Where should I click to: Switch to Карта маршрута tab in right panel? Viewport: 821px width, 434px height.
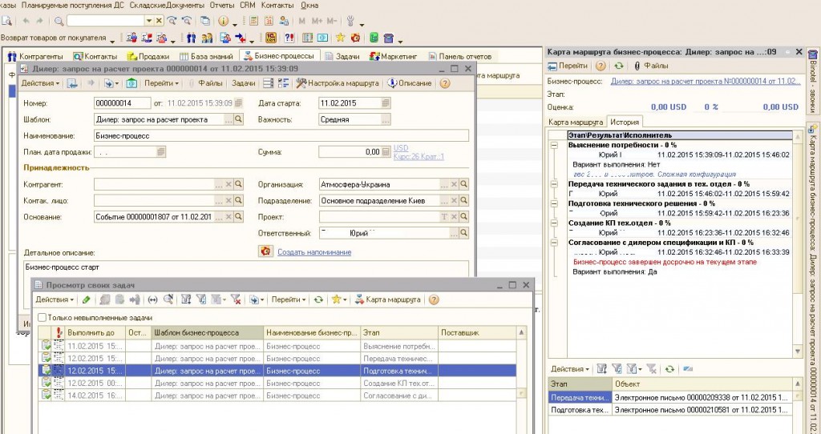[576, 122]
